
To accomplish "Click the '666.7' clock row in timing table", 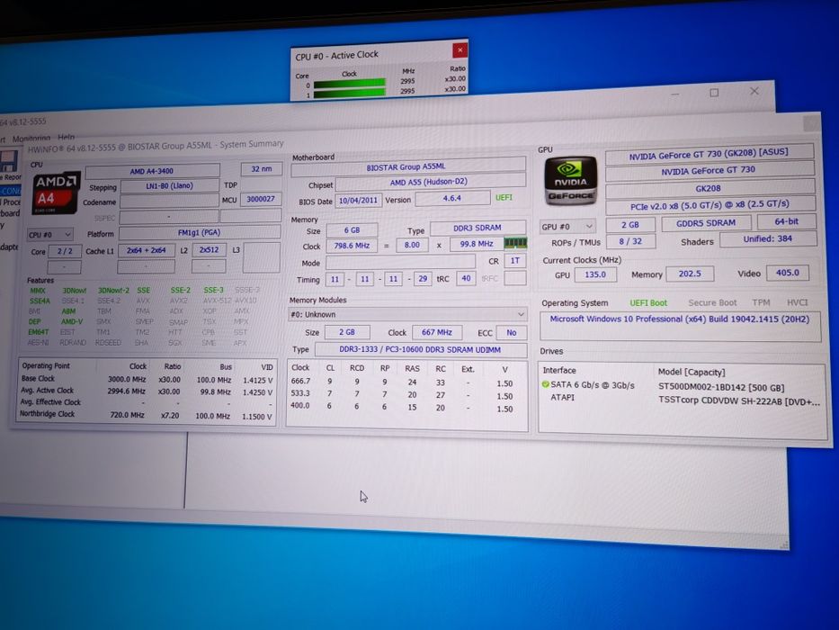I will click(402, 382).
